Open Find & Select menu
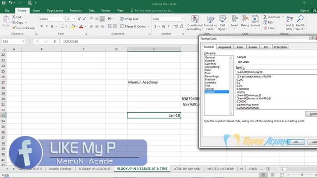The image size is (317, 178). point(300,23)
